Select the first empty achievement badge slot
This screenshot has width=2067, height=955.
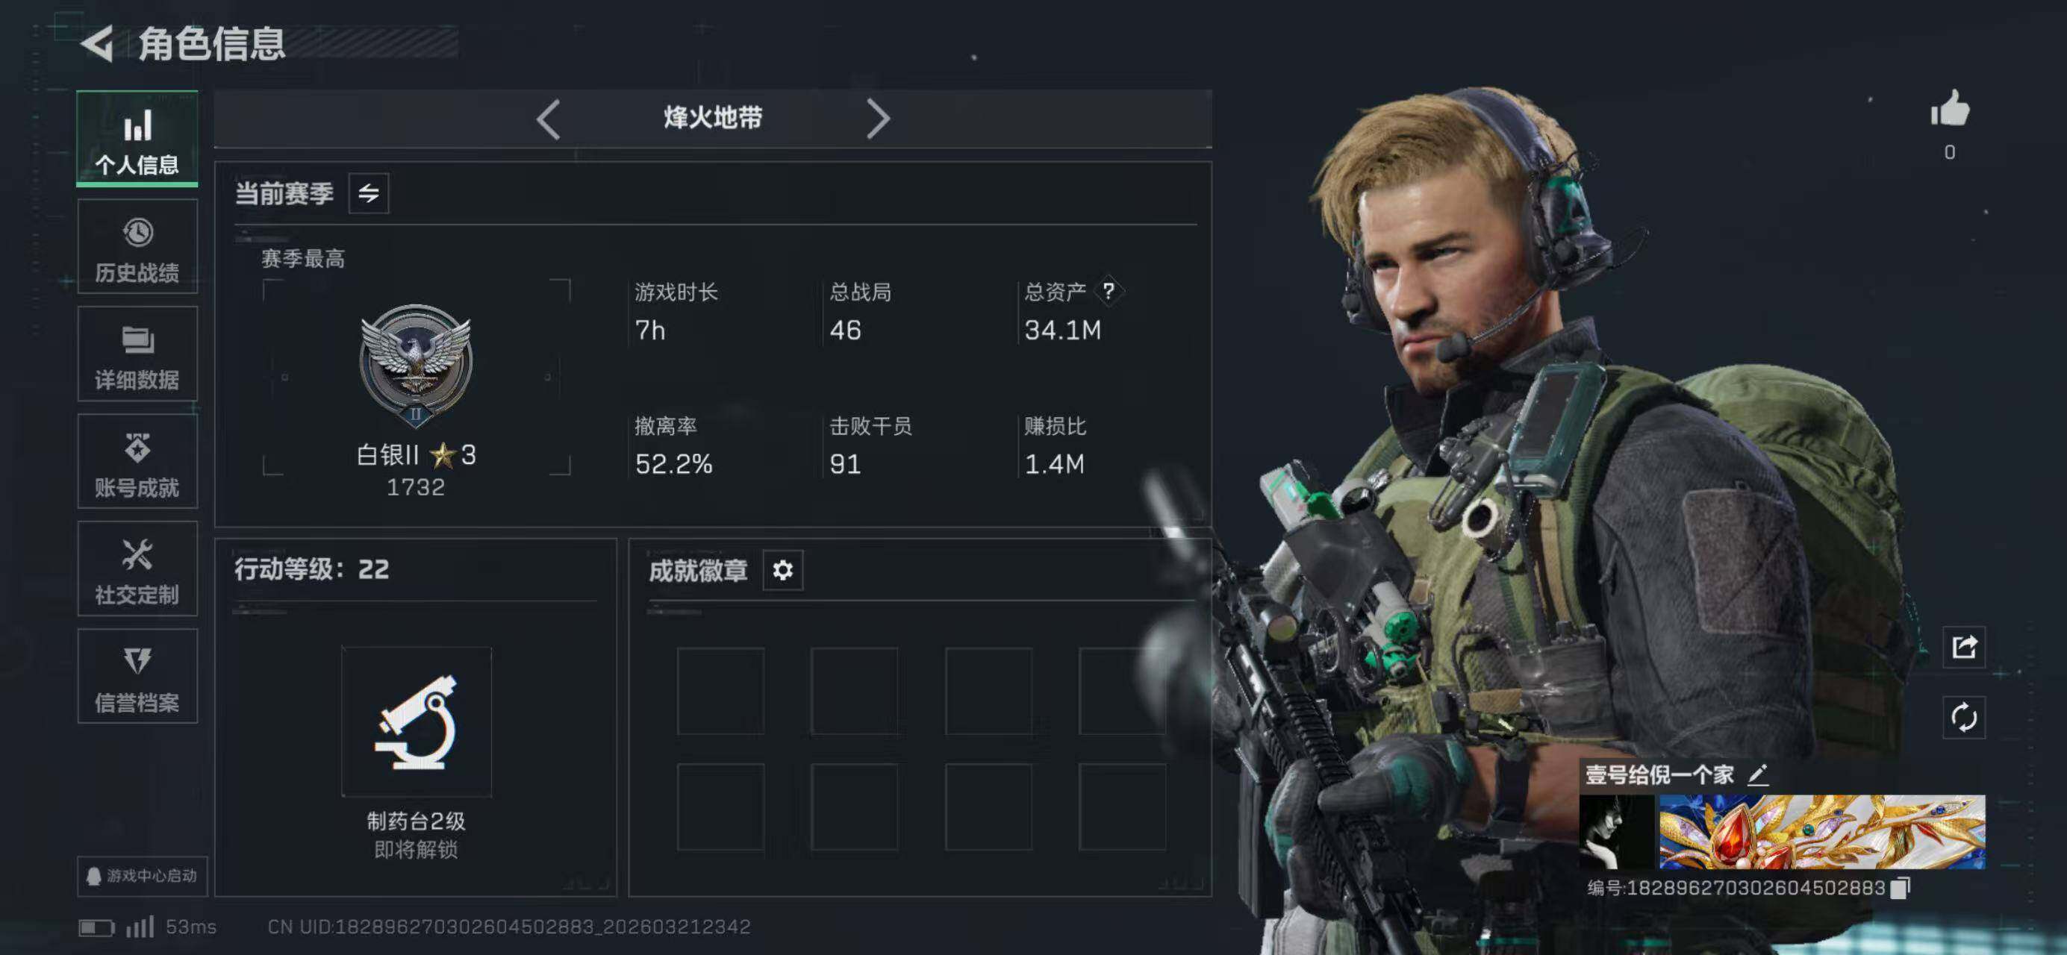(x=720, y=691)
